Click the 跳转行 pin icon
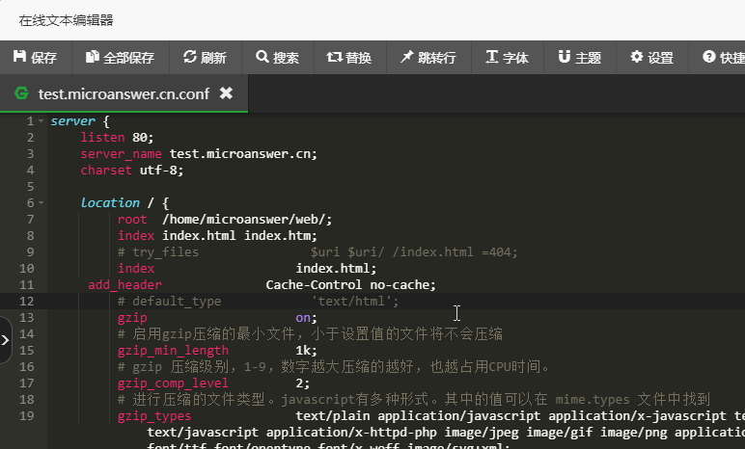This screenshot has width=745, height=449. (406, 57)
